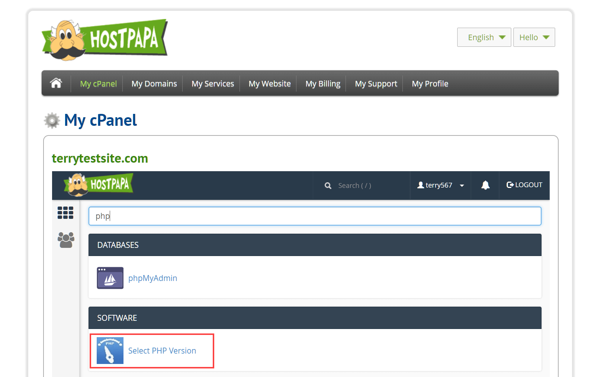Click the grid home icon in the cPanel sidebar
Screen dimensions: 607x377
point(65,213)
